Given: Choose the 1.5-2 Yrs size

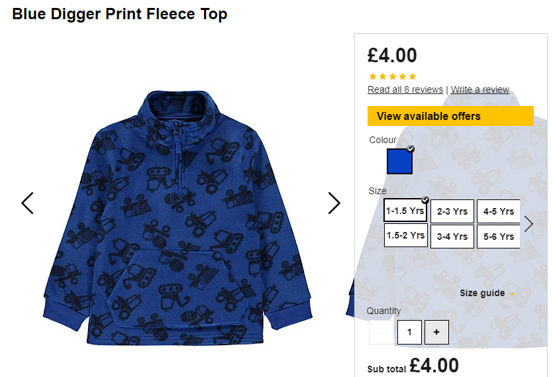Looking at the screenshot, I should [405, 235].
